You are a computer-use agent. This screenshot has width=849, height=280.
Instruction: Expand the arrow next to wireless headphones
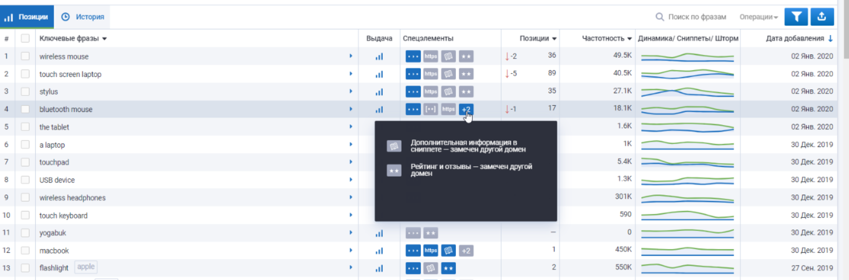[351, 197]
